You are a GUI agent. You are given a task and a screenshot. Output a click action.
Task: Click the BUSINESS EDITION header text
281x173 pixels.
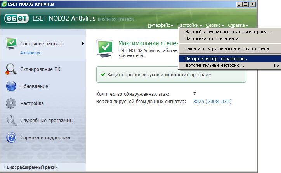tap(116, 19)
